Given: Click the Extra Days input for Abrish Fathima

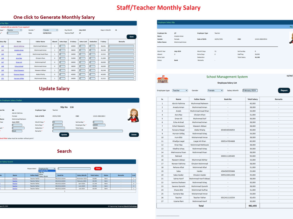Looking at the screenshot, I should [x=62, y=46].
